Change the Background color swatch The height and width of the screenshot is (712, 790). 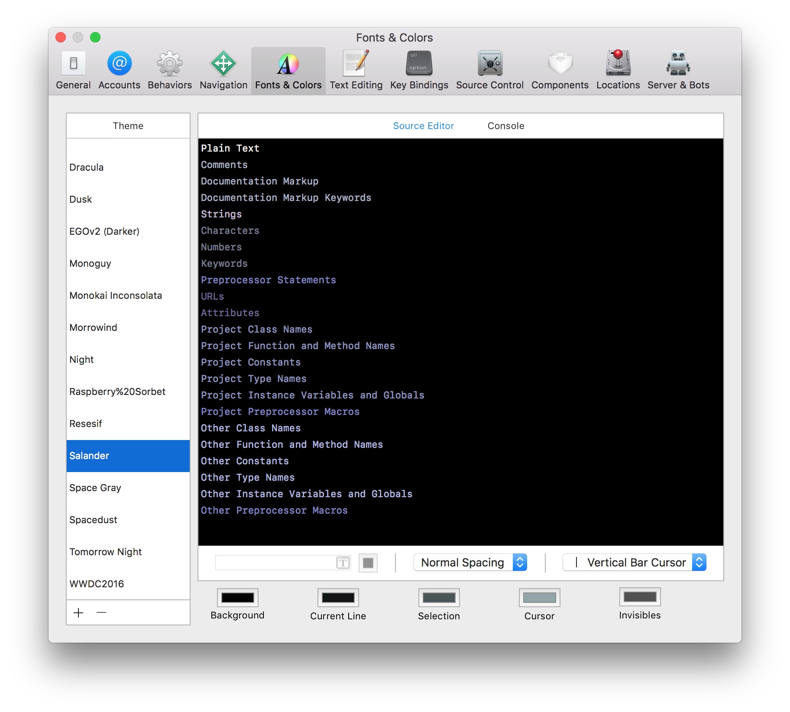(238, 598)
